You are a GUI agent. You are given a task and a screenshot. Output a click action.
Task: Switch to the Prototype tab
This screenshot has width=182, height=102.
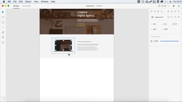(x=26, y=6)
